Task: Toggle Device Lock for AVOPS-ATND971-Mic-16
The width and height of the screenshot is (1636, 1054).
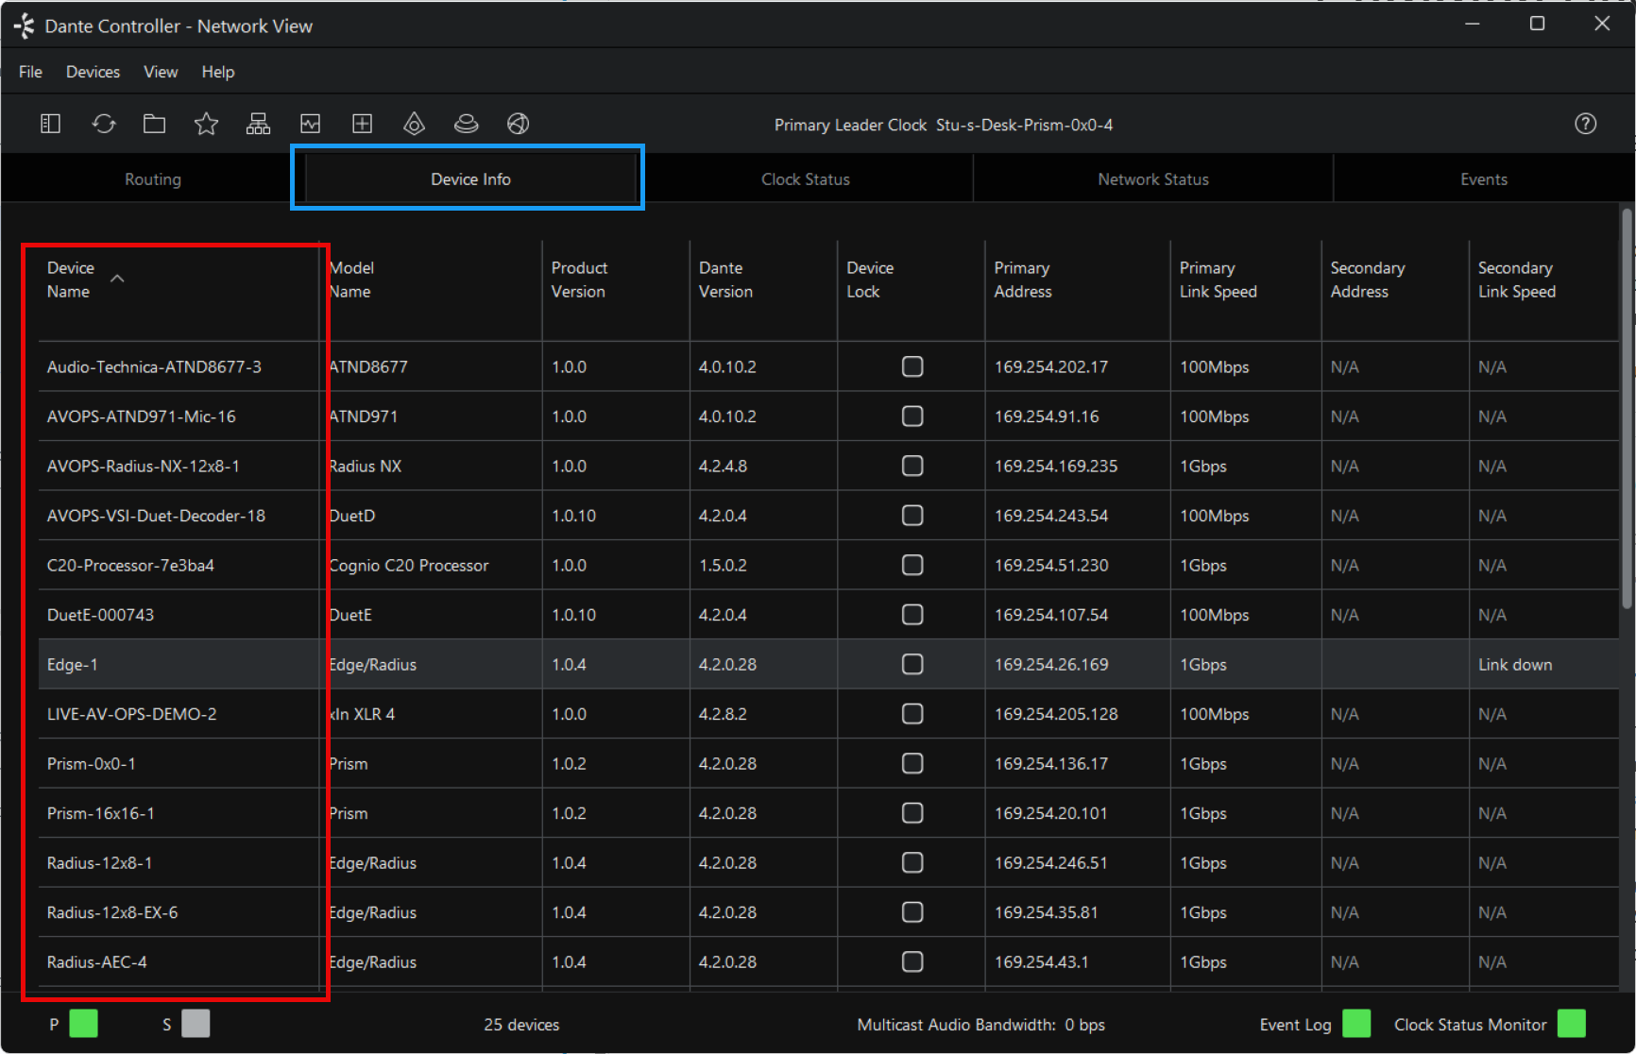Action: [x=912, y=416]
